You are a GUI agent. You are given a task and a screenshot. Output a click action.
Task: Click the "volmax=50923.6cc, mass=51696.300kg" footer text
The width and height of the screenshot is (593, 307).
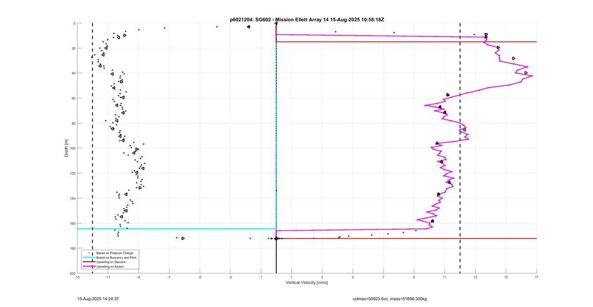390,299
